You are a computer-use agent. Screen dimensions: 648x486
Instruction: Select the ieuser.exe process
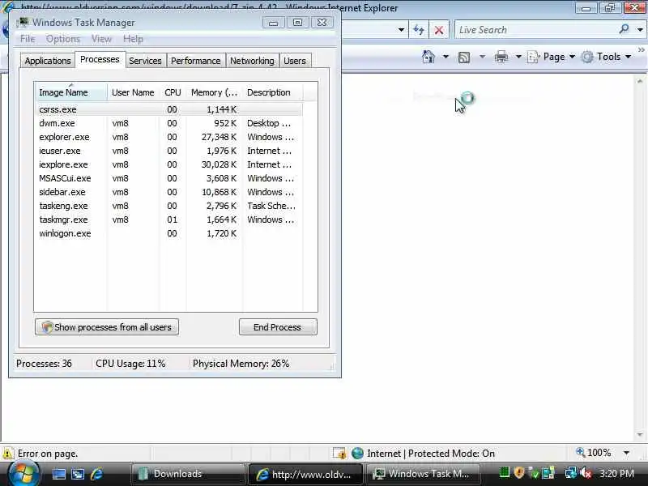pyautogui.click(x=168, y=151)
